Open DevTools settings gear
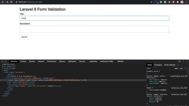This screenshot has height=106, width=189. pos(180,62)
